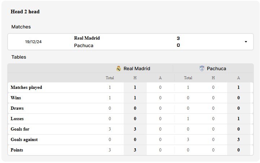Click the 19/12/24 match date

coord(33,42)
